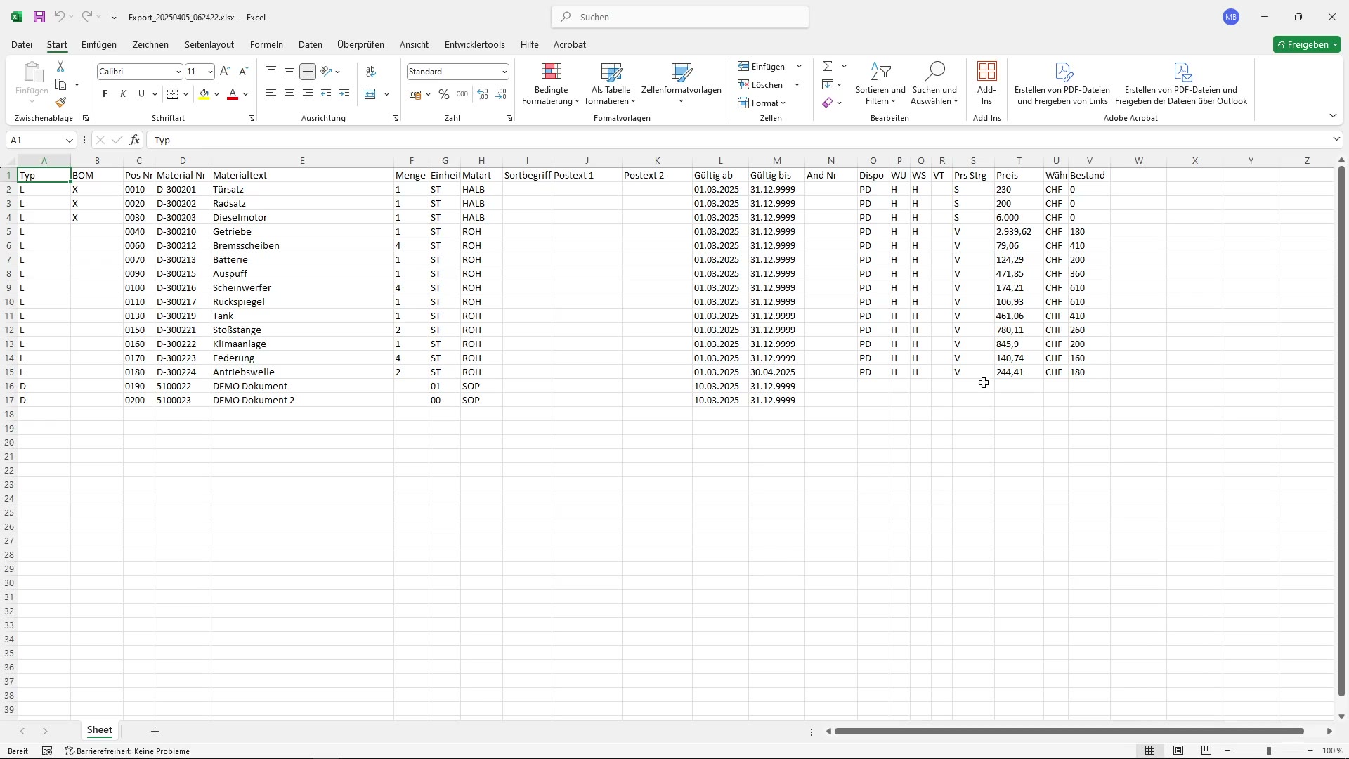Viewport: 1349px width, 759px height.
Task: Switch to the Entwicklertools ribbon tab
Action: [x=475, y=44]
